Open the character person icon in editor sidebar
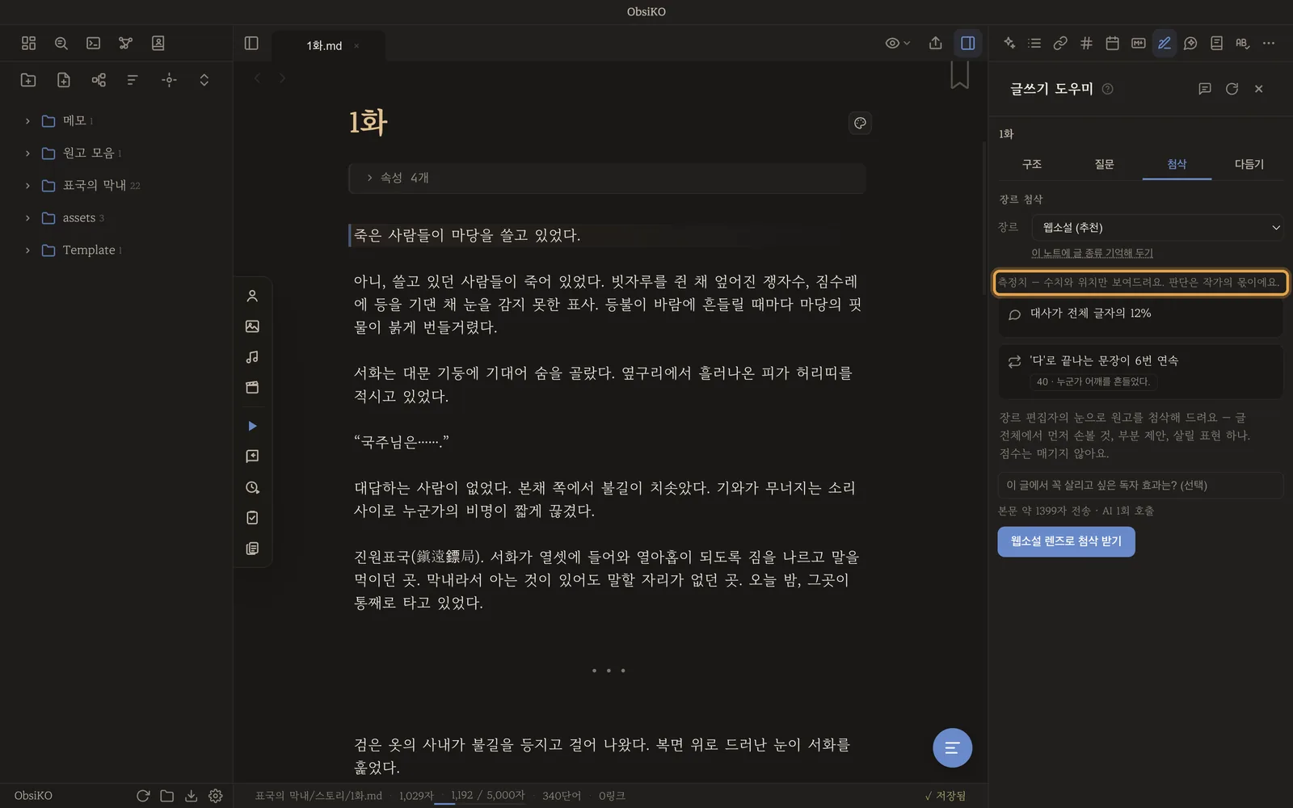This screenshot has height=808, width=1293. [x=252, y=296]
